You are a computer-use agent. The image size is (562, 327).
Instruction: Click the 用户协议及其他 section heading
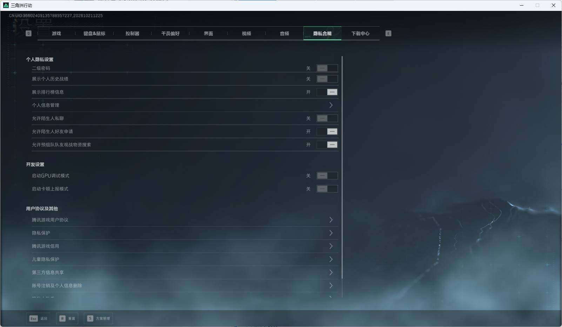coord(42,208)
